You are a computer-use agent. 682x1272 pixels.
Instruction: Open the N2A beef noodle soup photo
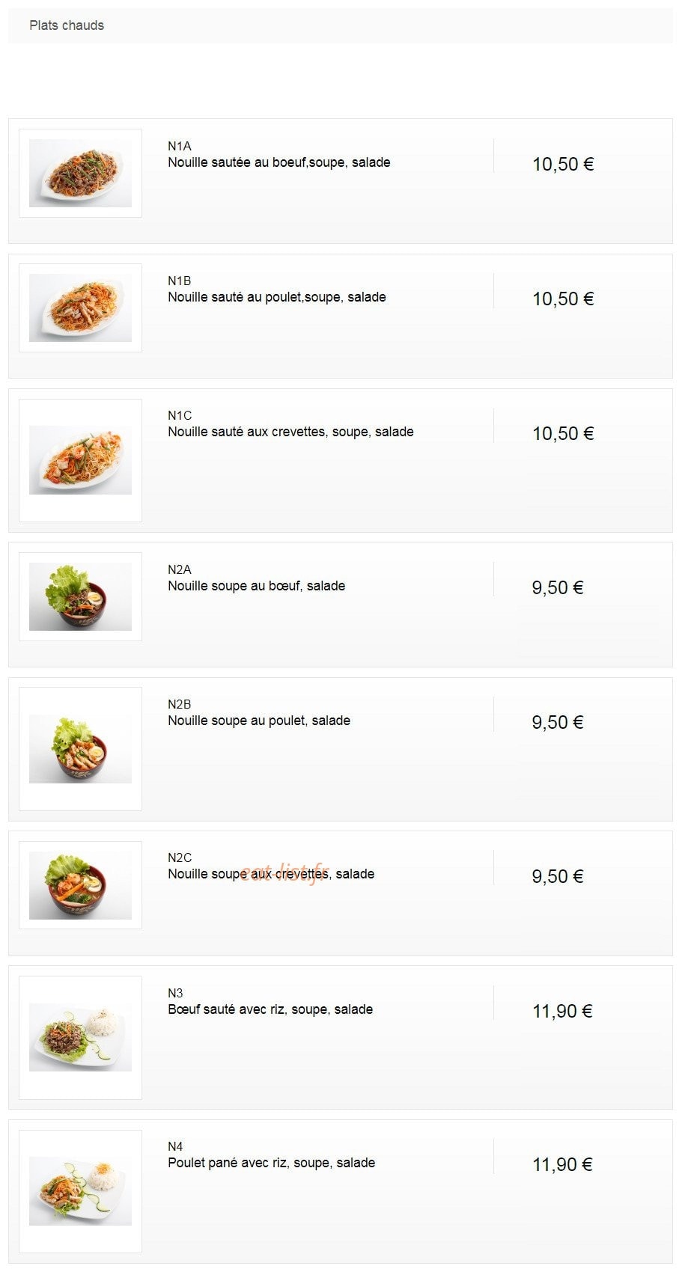(x=80, y=596)
